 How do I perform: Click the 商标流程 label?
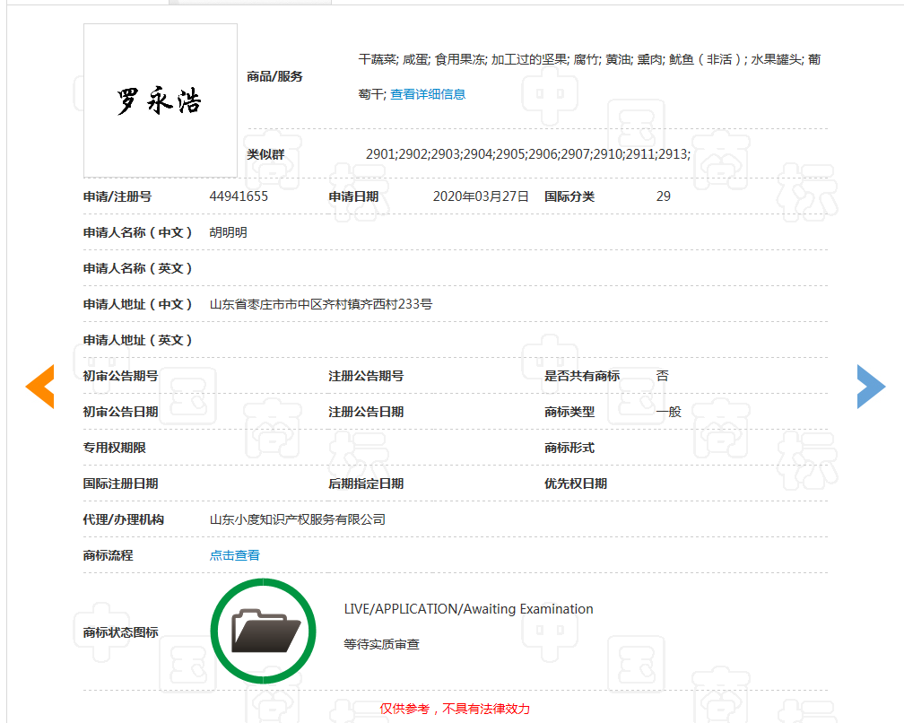click(x=108, y=555)
